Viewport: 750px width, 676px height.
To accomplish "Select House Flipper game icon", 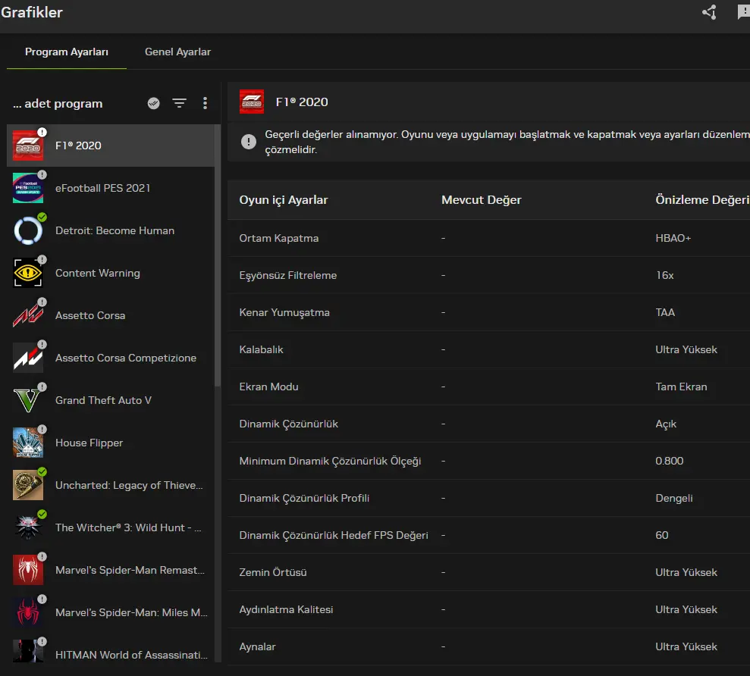I will pos(28,443).
